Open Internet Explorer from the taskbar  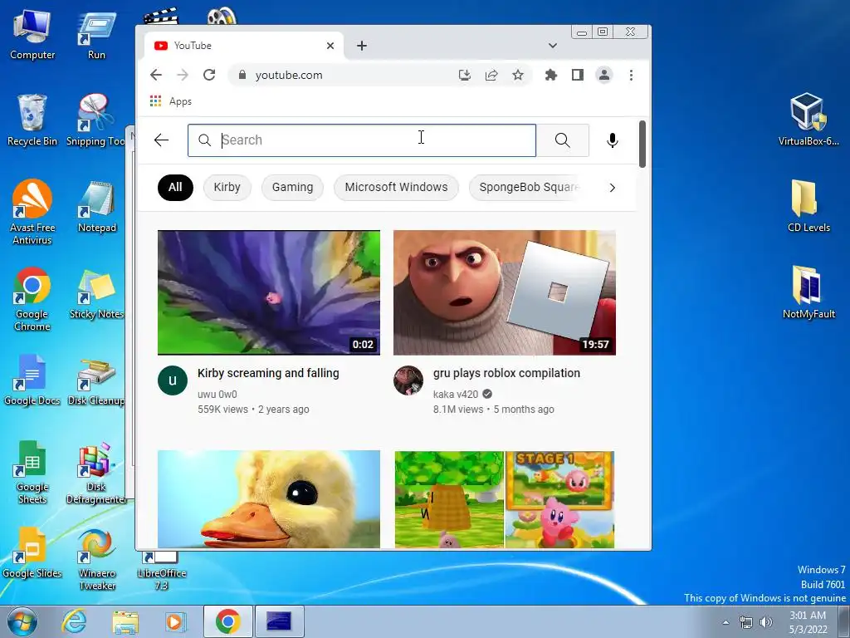coord(74,621)
